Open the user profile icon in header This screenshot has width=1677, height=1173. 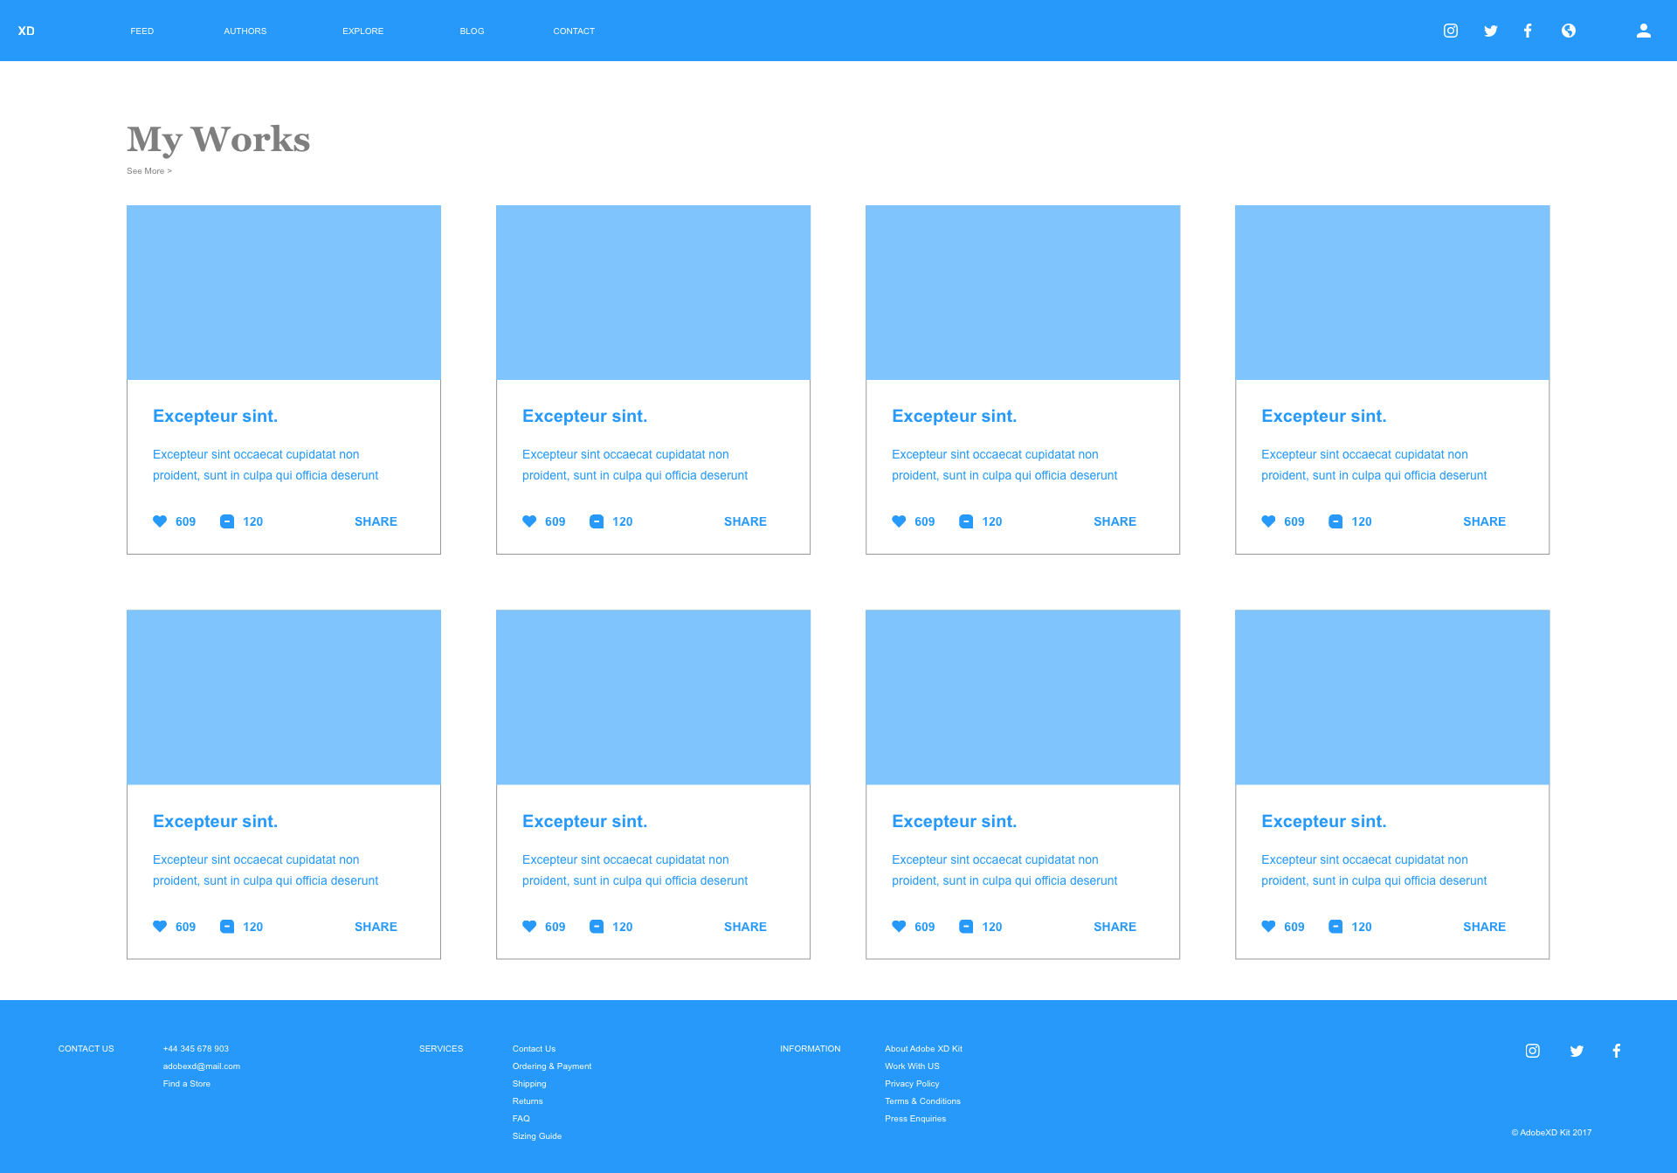(1643, 31)
